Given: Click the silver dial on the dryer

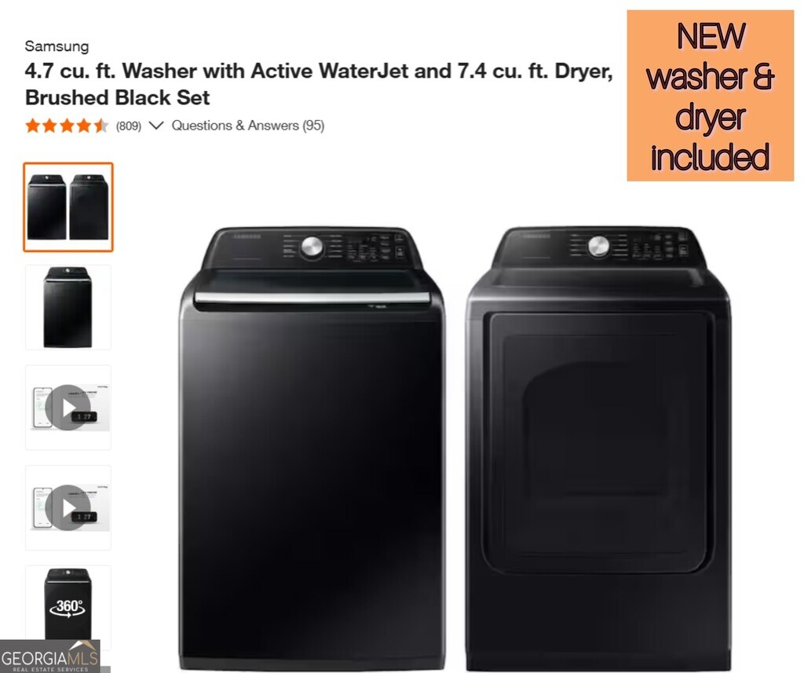Looking at the screenshot, I should click(x=598, y=247).
